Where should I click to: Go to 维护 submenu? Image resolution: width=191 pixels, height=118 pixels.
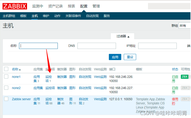pyautogui.click(x=46, y=16)
